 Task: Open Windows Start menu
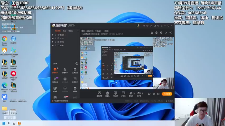point(4,123)
